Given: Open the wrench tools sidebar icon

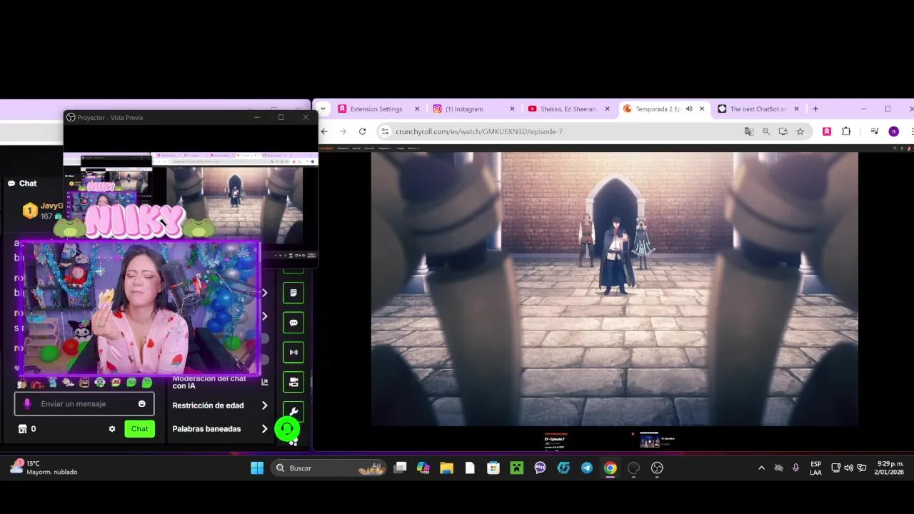Looking at the screenshot, I should point(293,411).
